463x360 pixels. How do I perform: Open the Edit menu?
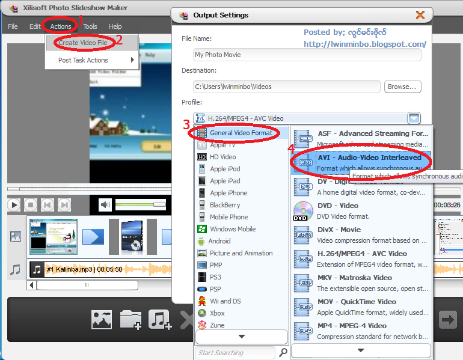(35, 26)
